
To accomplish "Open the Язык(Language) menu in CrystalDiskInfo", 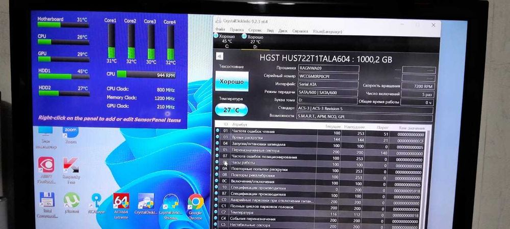I will click(x=327, y=32).
